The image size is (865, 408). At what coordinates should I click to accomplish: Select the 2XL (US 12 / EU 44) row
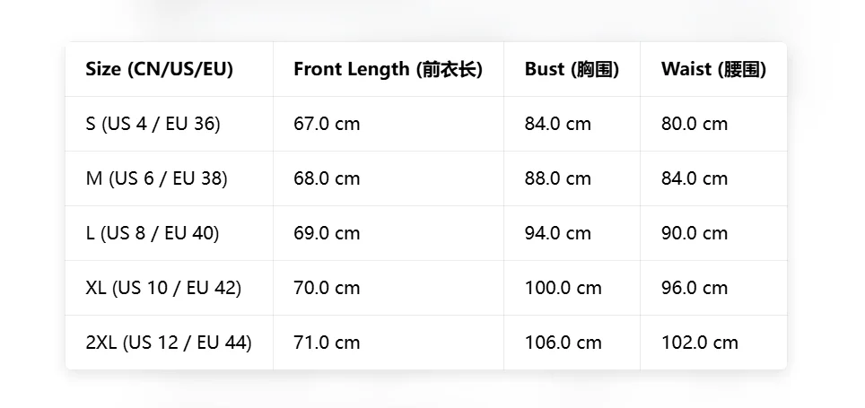tap(426, 343)
